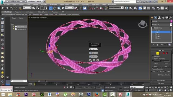Toggle the Torus Knot001 lightbulb visibility icon
This screenshot has height=97, width=173.
tap(14, 29)
